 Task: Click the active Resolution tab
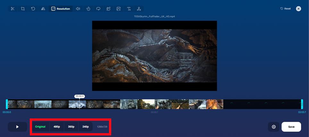click(61, 9)
